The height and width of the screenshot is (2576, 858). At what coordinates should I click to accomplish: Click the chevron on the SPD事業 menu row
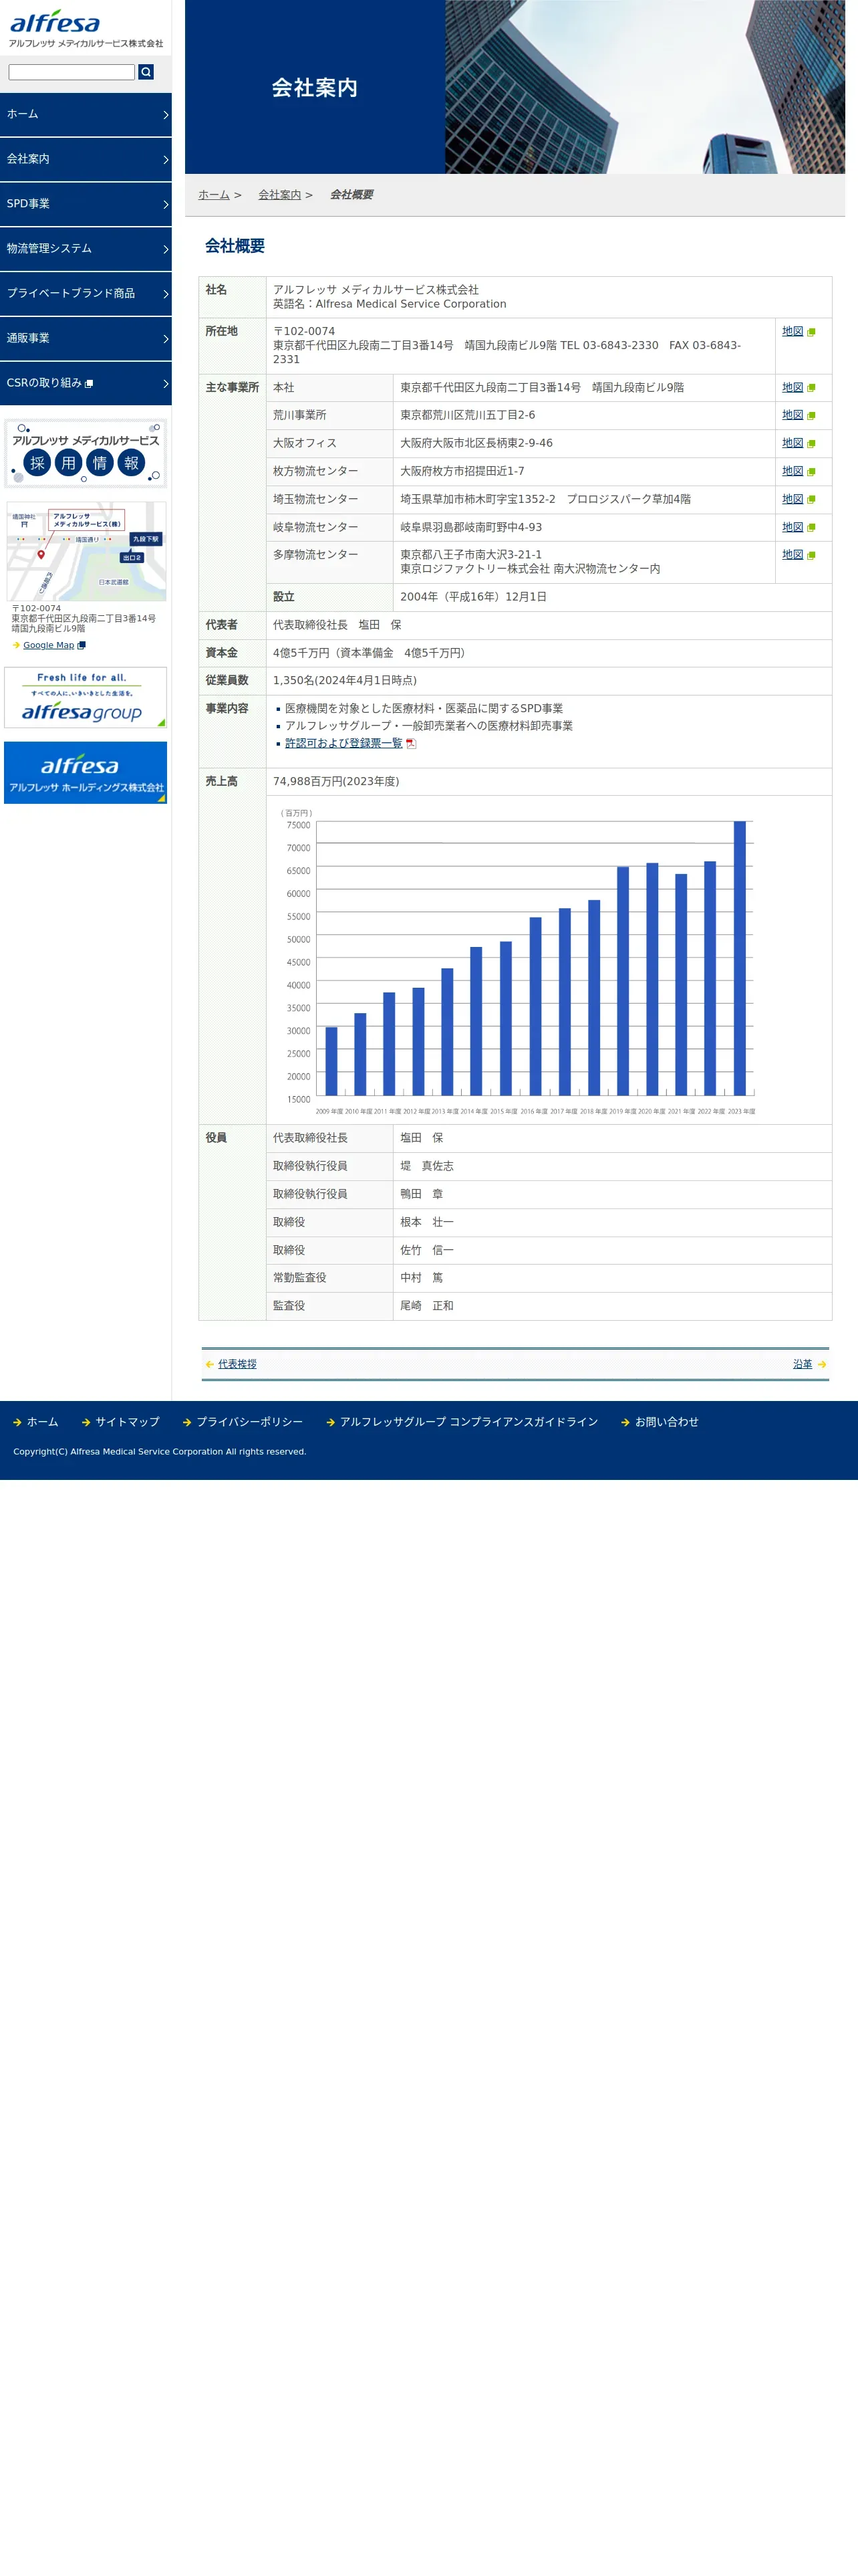(x=166, y=205)
